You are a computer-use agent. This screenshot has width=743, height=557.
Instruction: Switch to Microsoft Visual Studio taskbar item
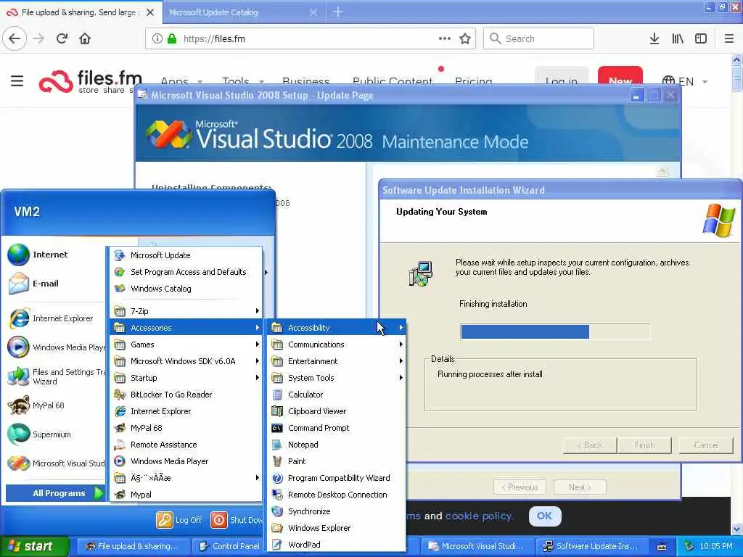[477, 546]
